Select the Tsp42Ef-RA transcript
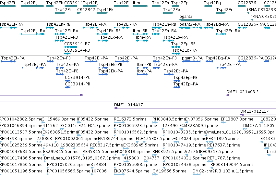Viewport: 276px width, 176px height. [8, 28]
